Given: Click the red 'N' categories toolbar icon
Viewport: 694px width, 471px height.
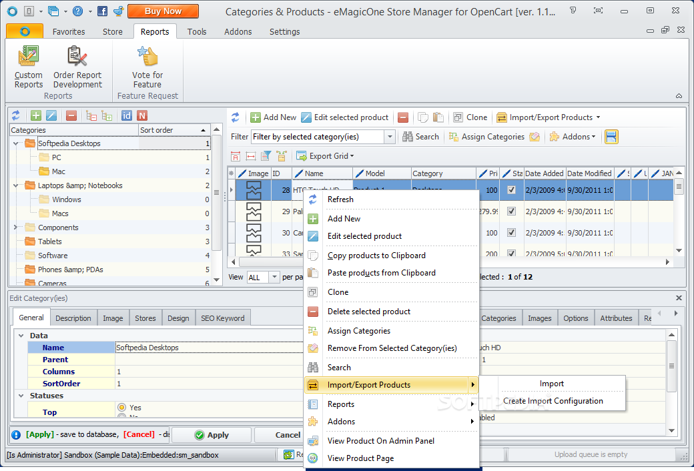Looking at the screenshot, I should coord(142,115).
